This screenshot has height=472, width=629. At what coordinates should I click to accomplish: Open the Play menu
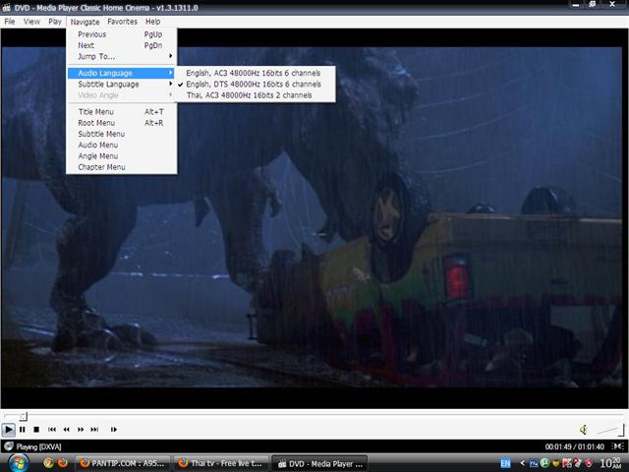(55, 22)
